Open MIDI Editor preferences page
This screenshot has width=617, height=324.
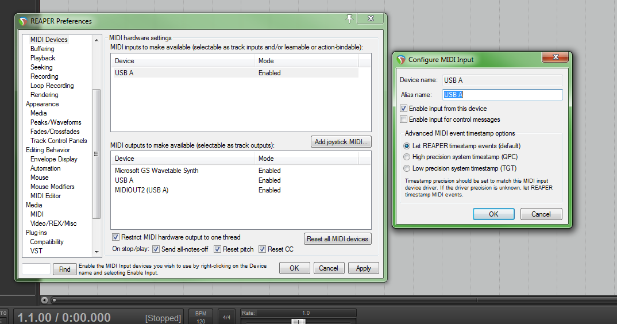point(45,196)
